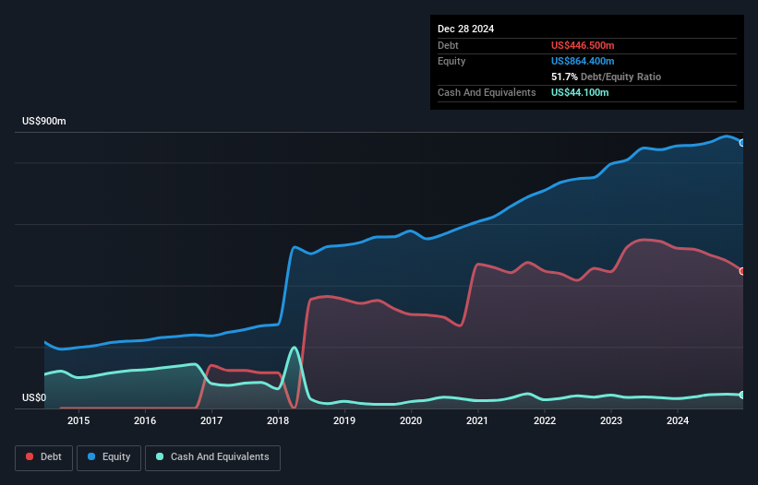This screenshot has height=485, width=758.
Task: Click the Debt label in tooltip
Action: (x=448, y=45)
